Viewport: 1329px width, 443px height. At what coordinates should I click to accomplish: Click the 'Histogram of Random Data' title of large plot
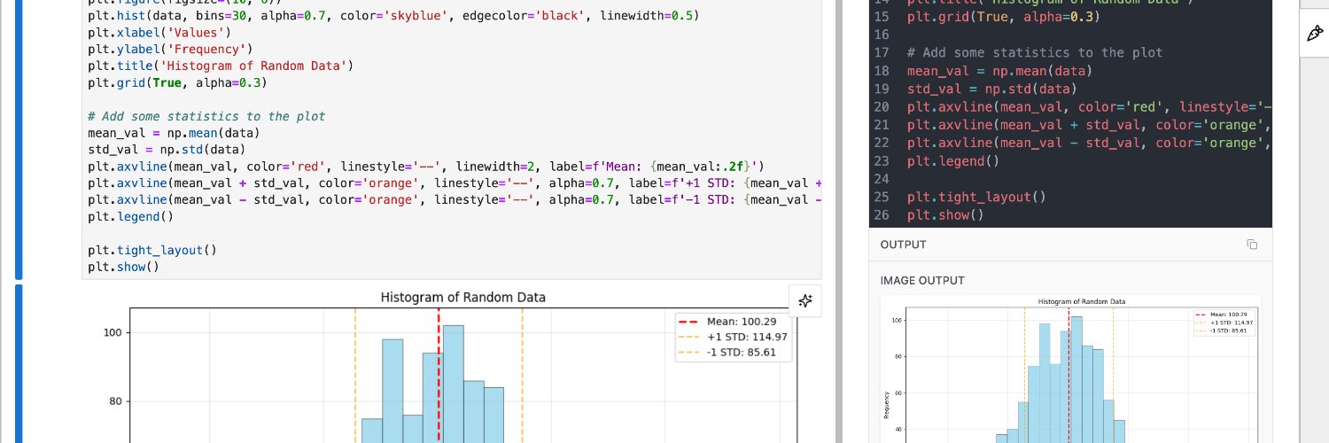click(x=463, y=297)
